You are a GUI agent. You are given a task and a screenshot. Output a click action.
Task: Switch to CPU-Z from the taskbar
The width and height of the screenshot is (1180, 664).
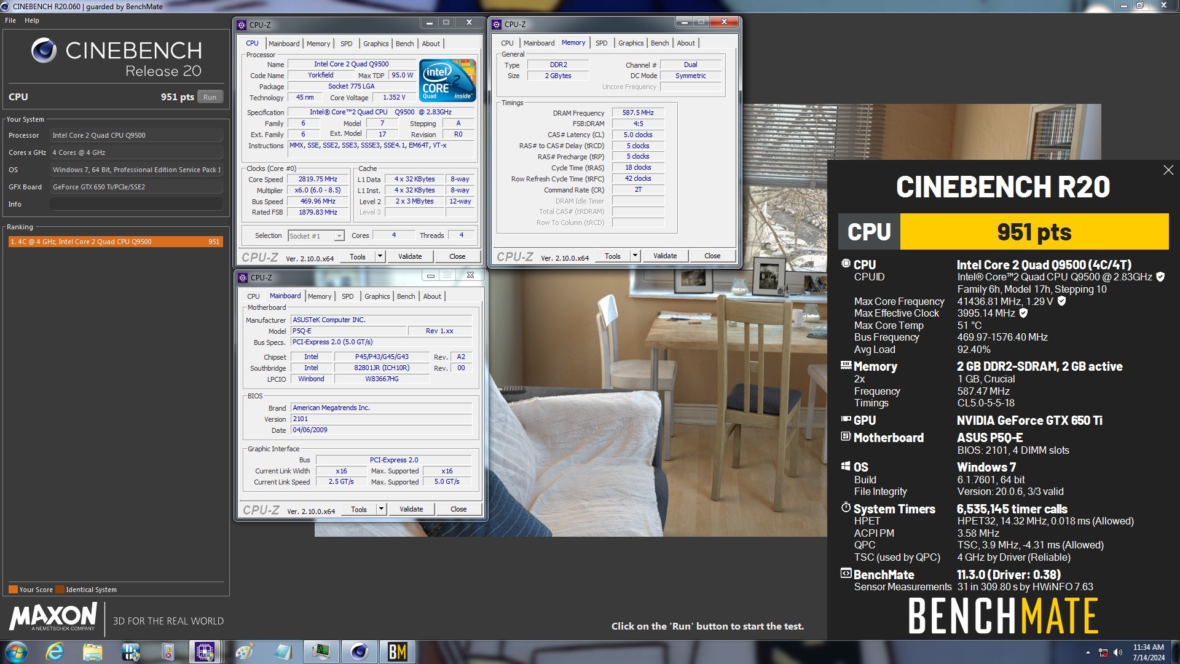[205, 652]
